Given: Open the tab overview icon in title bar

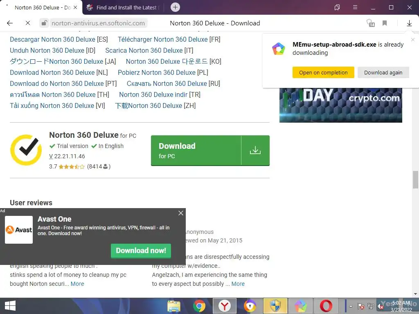Looking at the screenshot, I should (337, 7).
